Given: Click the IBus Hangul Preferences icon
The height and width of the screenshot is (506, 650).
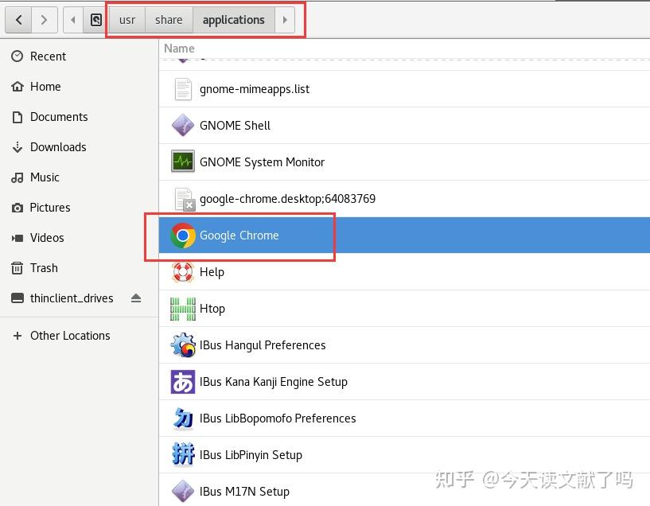Looking at the screenshot, I should 182,345.
